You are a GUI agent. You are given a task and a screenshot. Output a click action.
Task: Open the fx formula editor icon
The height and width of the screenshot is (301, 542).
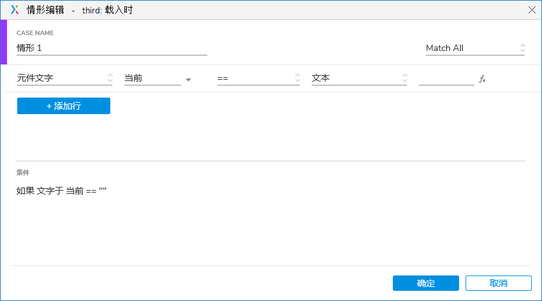pyautogui.click(x=482, y=79)
